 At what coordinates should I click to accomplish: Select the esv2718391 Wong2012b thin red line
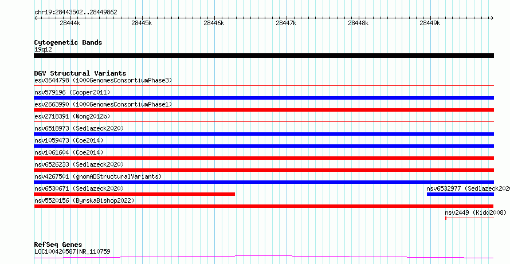pos(264,122)
